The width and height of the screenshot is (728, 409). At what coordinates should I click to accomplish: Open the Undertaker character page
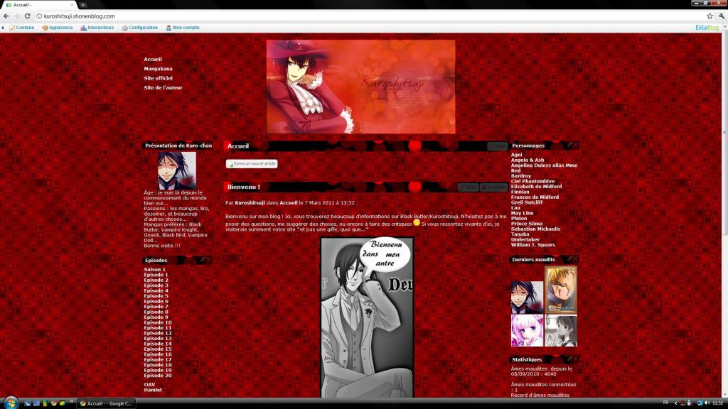click(x=525, y=240)
